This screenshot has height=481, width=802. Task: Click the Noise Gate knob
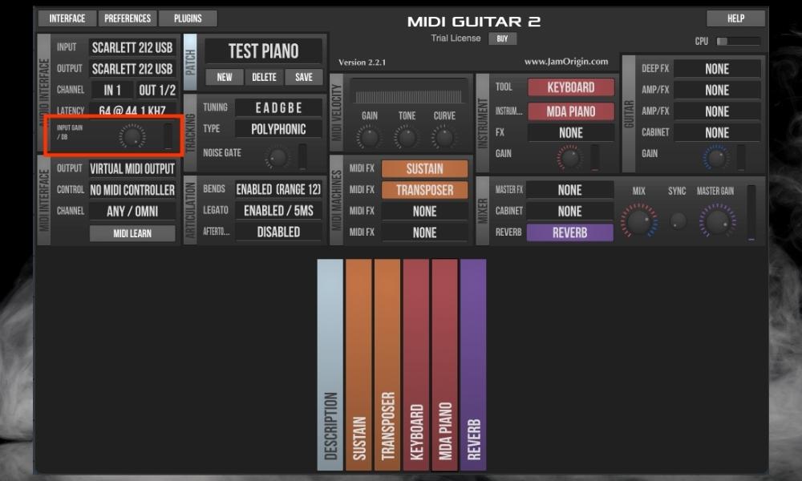coord(277,157)
